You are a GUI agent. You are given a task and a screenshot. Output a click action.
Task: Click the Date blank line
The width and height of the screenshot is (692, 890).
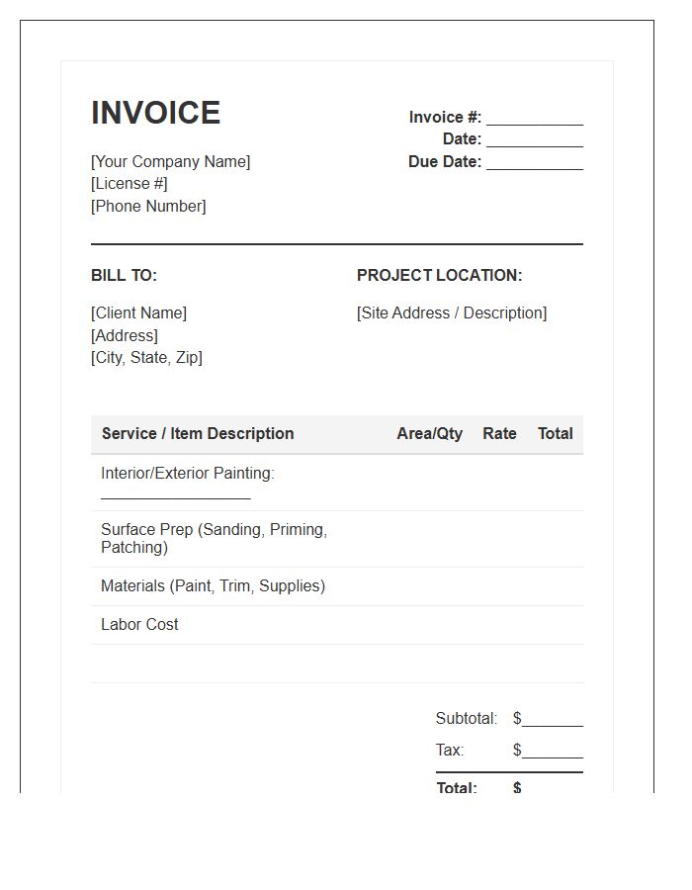[x=535, y=139]
